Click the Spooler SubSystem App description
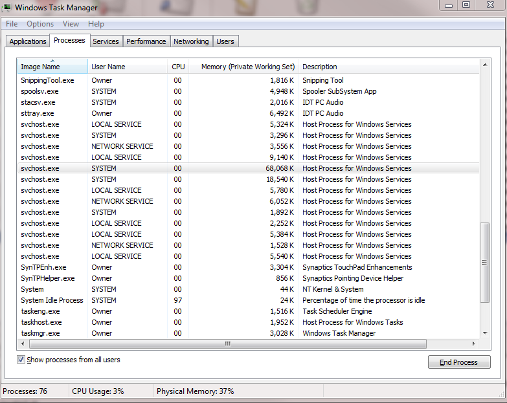The image size is (507, 403). [x=339, y=91]
